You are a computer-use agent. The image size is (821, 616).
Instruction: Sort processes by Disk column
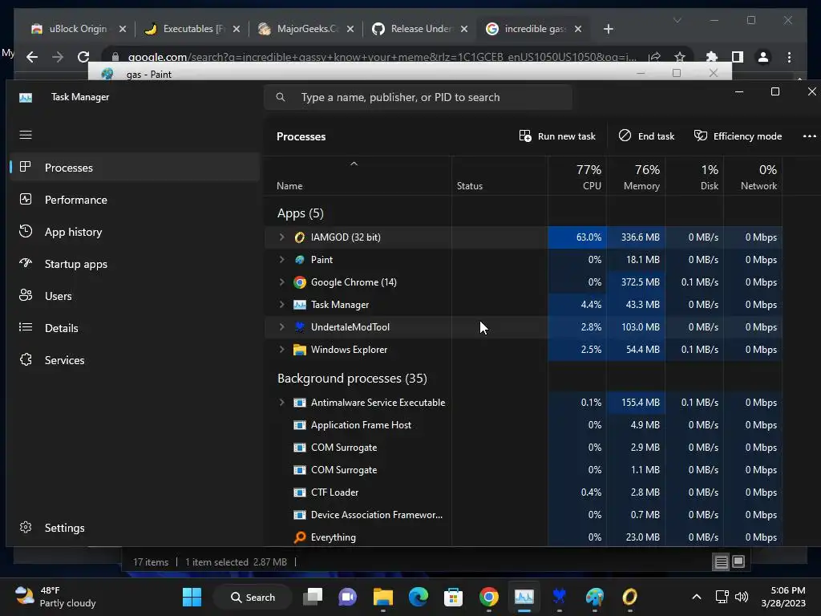[694, 176]
